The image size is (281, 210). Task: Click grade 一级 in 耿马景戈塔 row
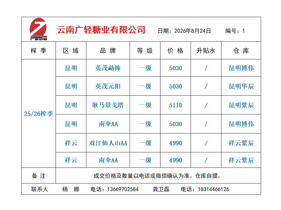[145, 105]
